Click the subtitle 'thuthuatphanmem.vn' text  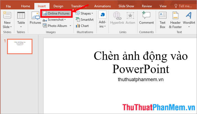141,79
